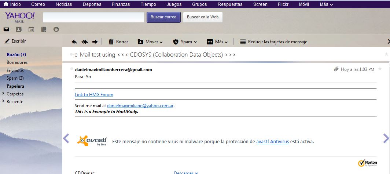Click the Para Yo recipient line
This screenshot has height=174, width=390.
pyautogui.click(x=83, y=77)
